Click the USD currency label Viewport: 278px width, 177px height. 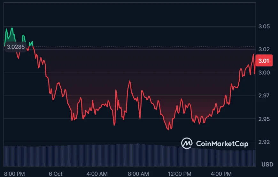(267, 165)
